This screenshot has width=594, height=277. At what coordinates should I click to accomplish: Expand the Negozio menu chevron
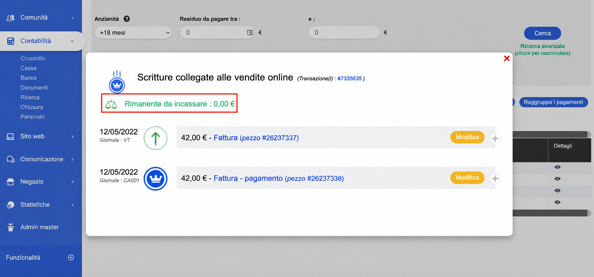coord(72,182)
